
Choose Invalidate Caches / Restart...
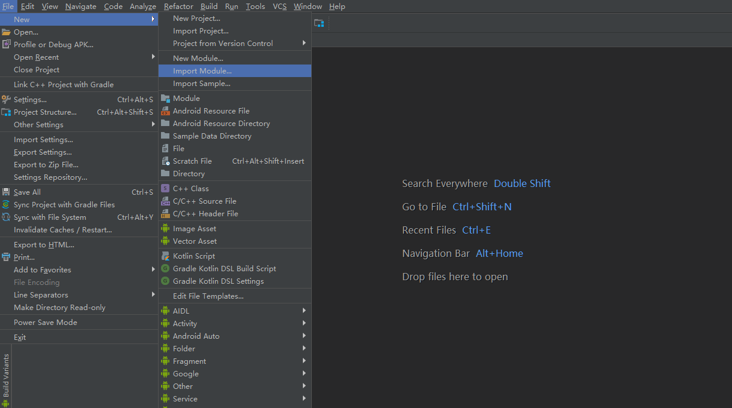point(63,229)
